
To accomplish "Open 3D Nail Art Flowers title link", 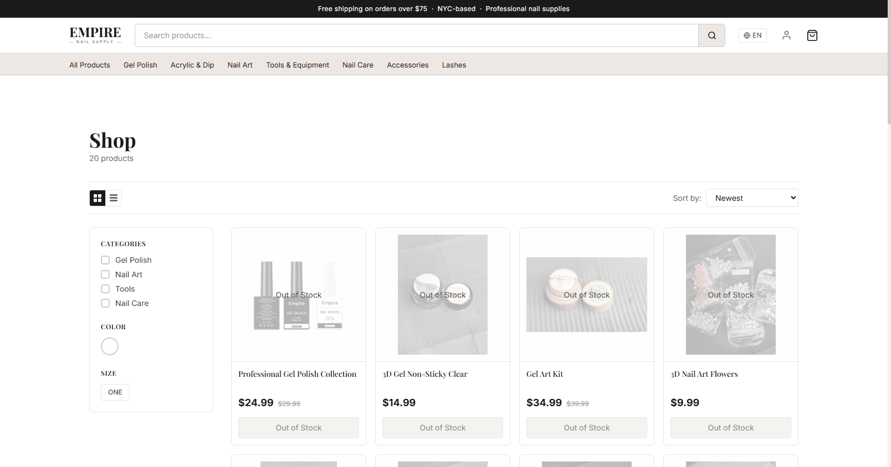I will pos(704,374).
